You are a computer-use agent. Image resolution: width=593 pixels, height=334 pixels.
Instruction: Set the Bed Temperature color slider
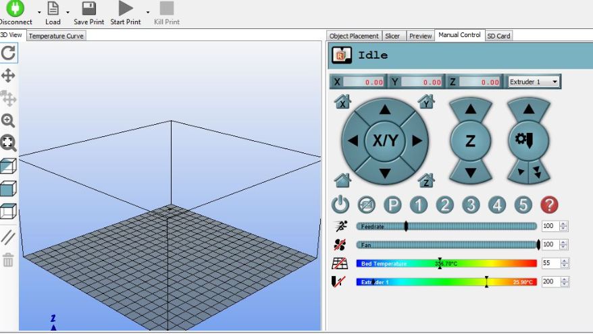pos(446,263)
